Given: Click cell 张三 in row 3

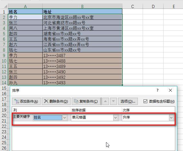Looking at the screenshot, I should [x=25, y=23].
